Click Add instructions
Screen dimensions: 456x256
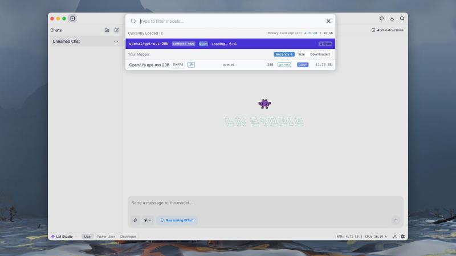pyautogui.click(x=388, y=30)
